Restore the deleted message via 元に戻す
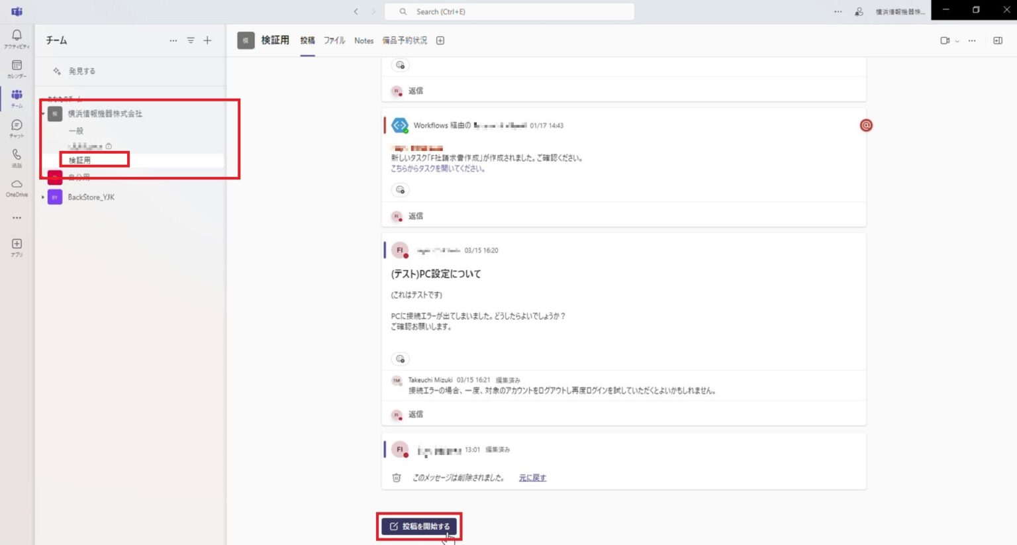The width and height of the screenshot is (1017, 545). click(x=532, y=477)
